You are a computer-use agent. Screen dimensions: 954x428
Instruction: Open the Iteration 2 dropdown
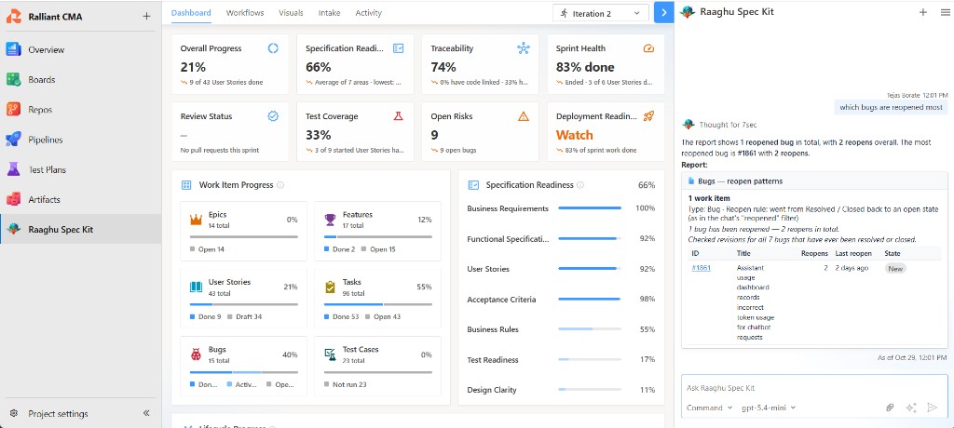601,13
